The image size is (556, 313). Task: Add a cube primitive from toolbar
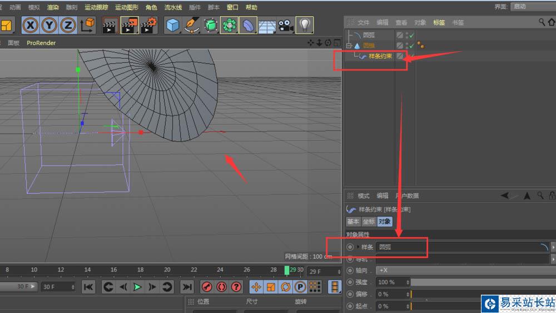(x=173, y=25)
